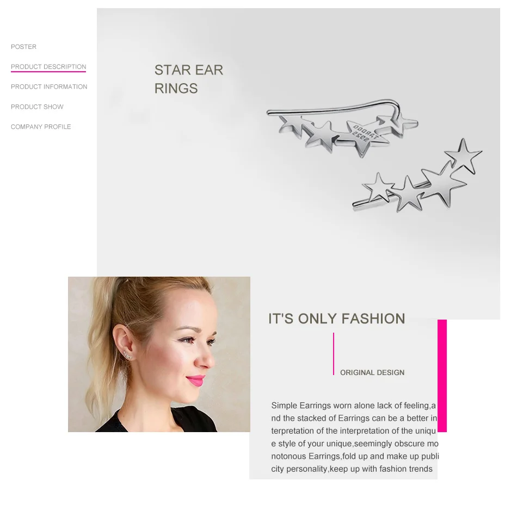Screen dimensions: 517x518
Task: Open the PRODUCT SHOW link
Action: coord(37,107)
